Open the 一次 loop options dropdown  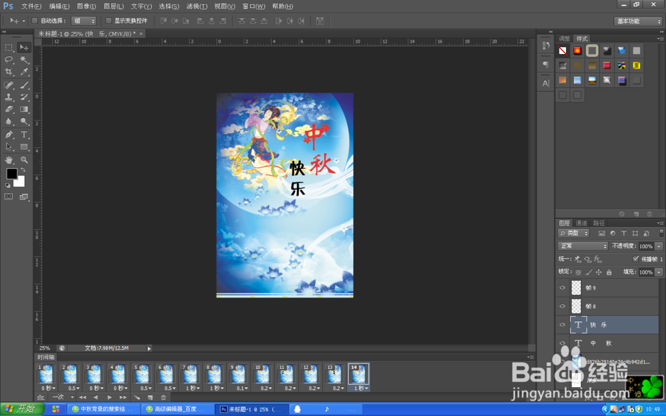click(x=62, y=397)
